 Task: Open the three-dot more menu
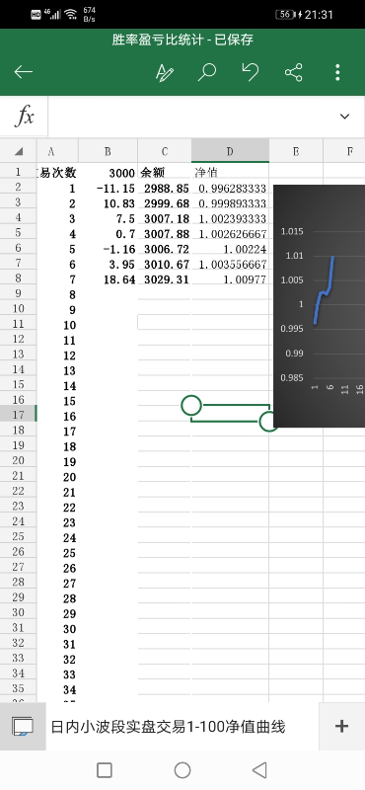point(337,72)
